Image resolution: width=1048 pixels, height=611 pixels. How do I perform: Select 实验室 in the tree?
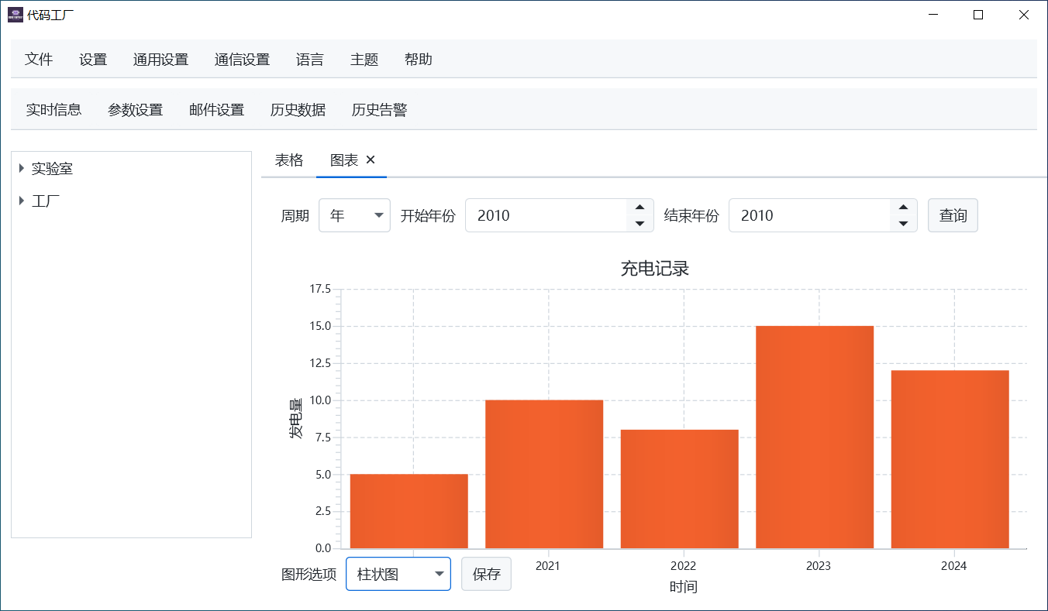pyautogui.click(x=52, y=168)
